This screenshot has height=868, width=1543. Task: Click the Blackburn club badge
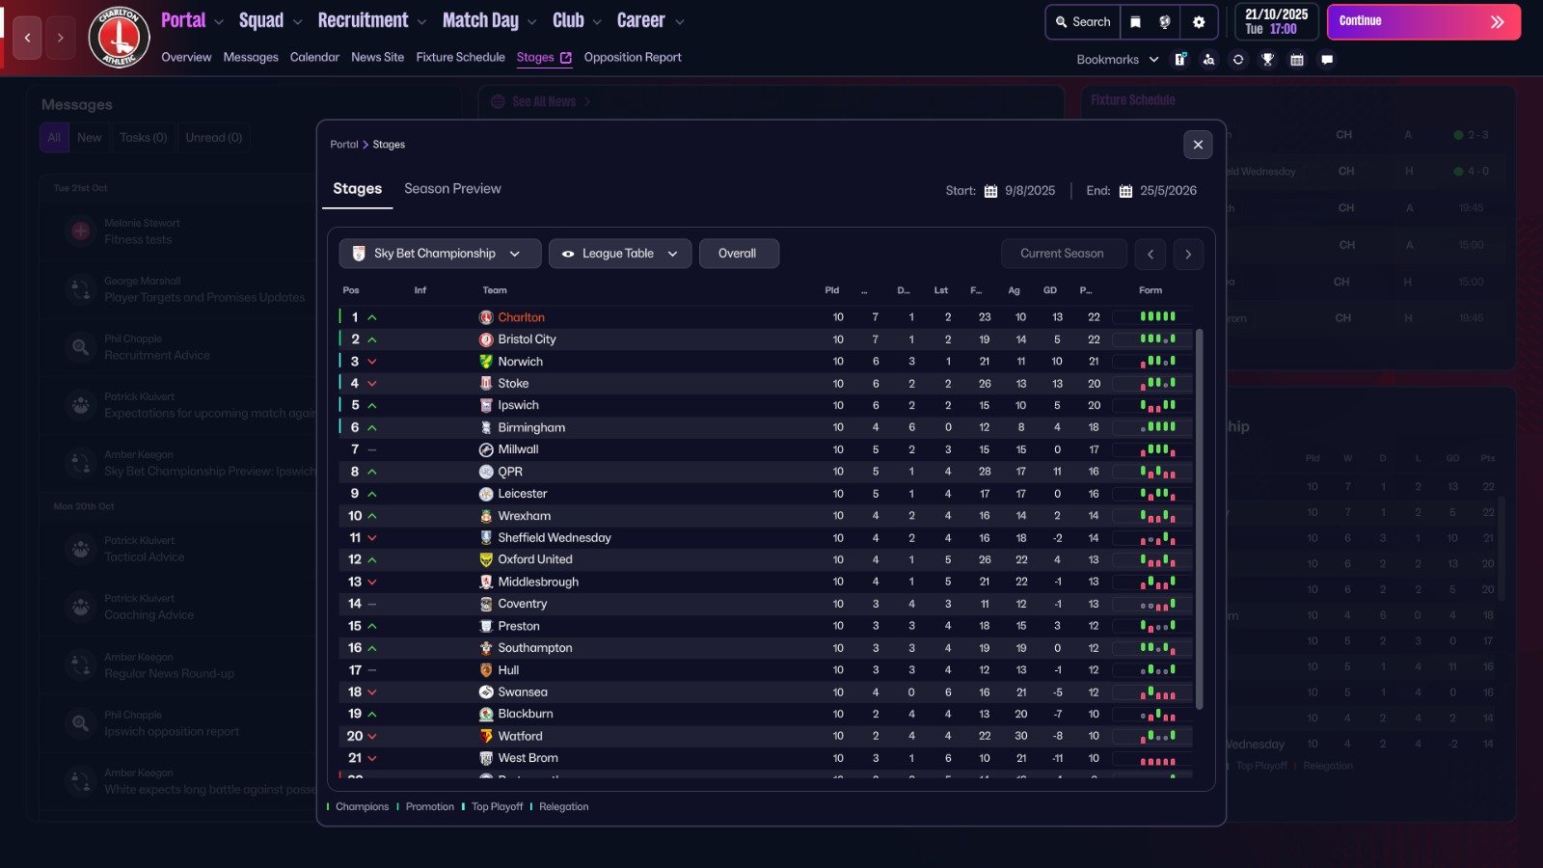[x=486, y=714]
